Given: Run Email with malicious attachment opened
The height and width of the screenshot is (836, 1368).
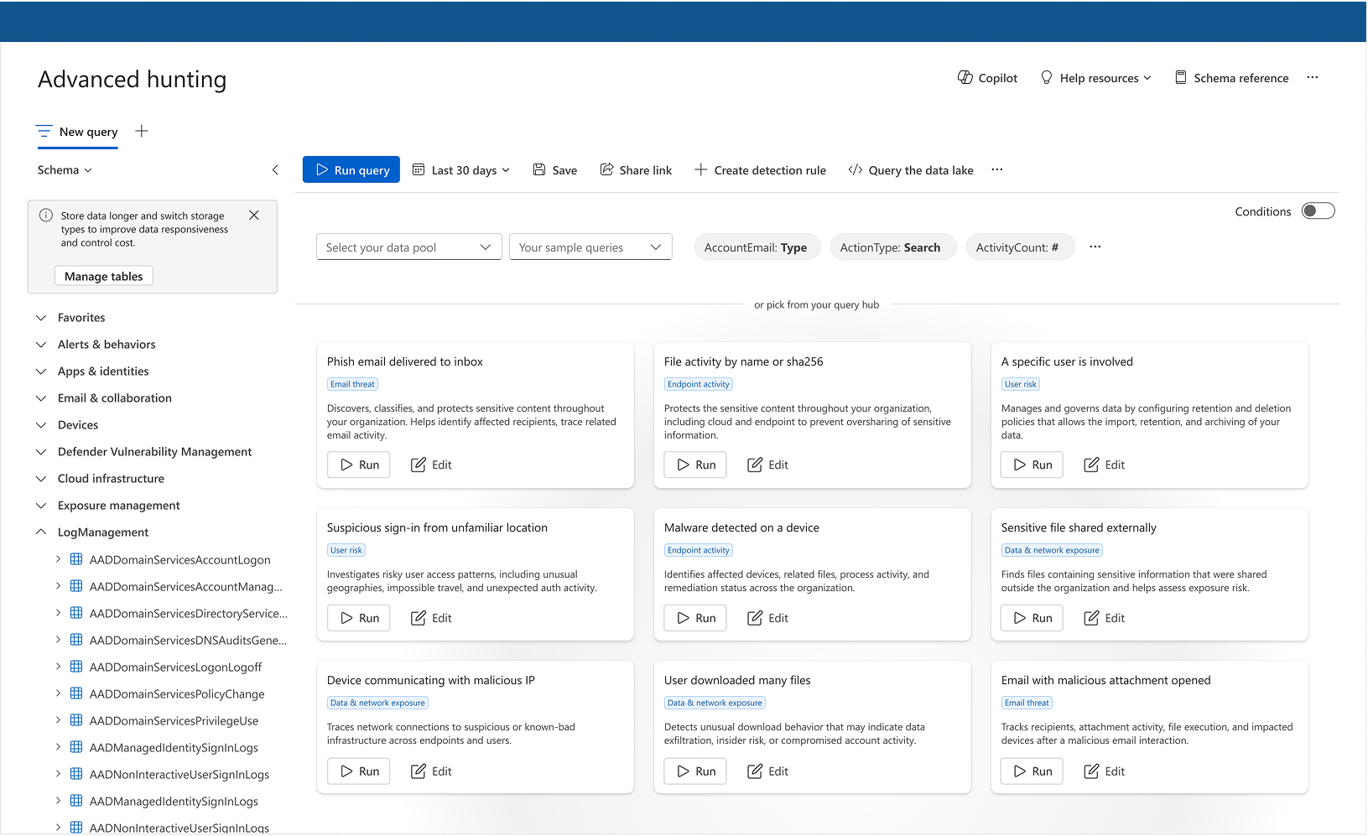Looking at the screenshot, I should pos(1033,771).
